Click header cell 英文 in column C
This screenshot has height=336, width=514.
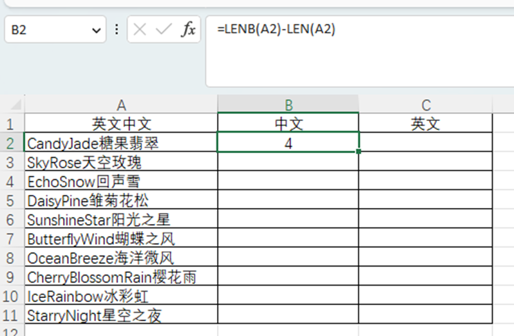tap(426, 123)
